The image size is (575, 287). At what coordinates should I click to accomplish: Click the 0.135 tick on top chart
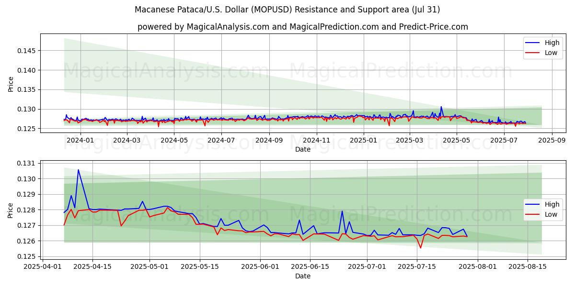point(27,90)
